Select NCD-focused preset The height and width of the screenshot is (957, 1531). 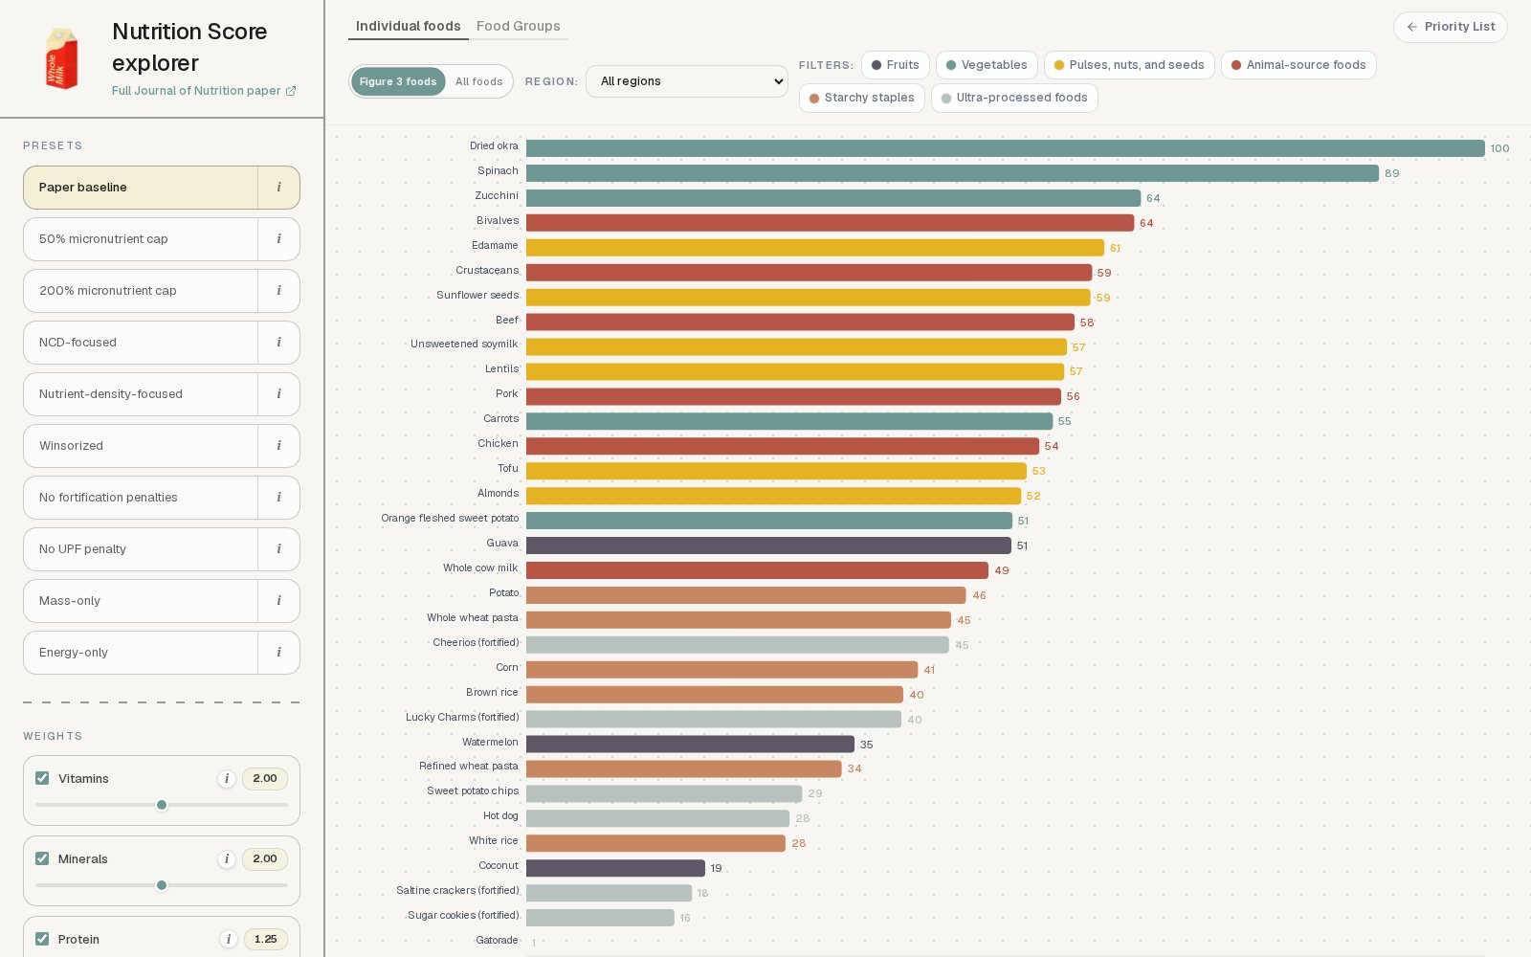(x=141, y=343)
